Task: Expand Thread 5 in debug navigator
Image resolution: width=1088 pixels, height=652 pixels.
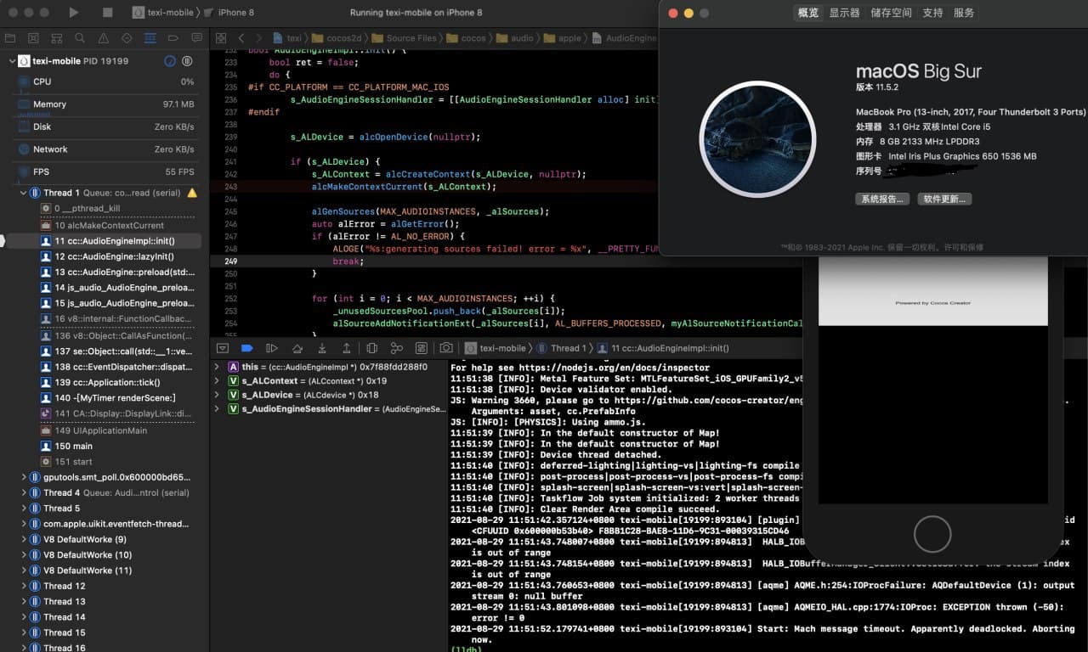Action: point(24,509)
